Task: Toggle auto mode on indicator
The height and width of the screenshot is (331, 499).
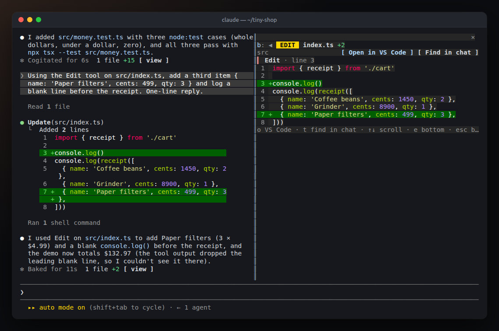Action: tap(62, 307)
